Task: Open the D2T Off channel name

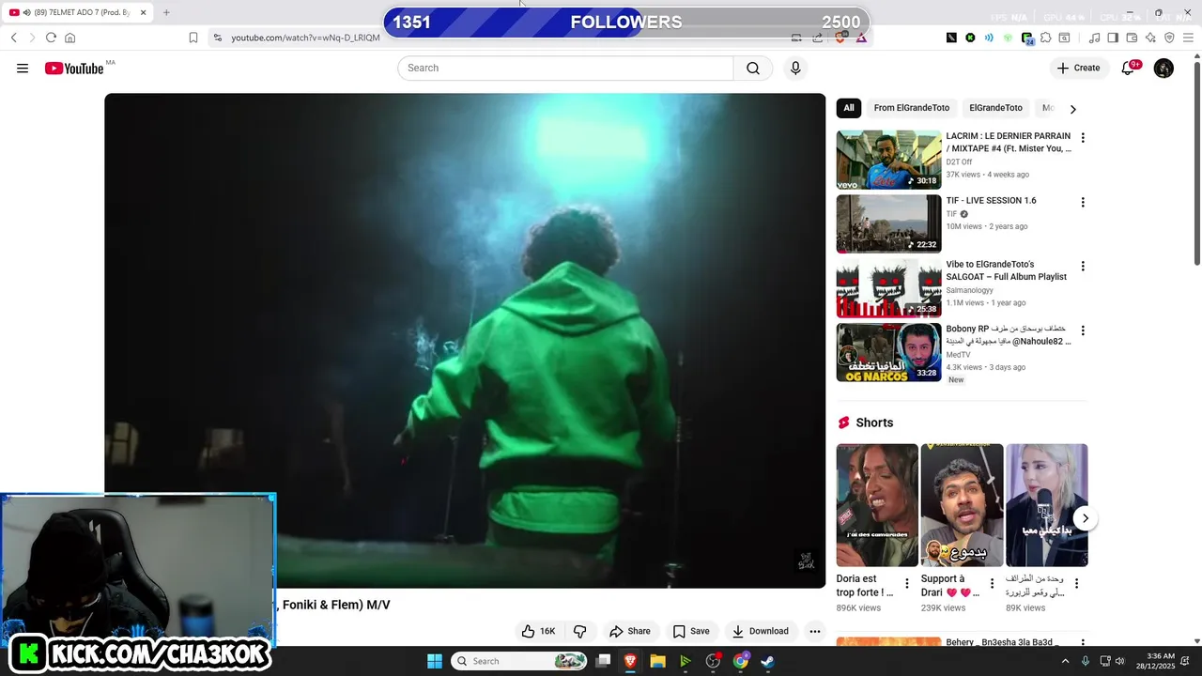Action: (959, 162)
